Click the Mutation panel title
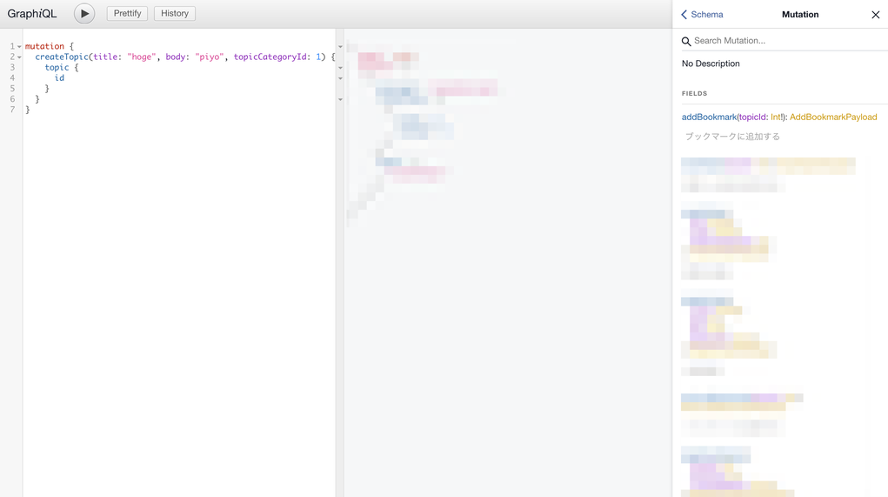The width and height of the screenshot is (888, 497). click(800, 15)
